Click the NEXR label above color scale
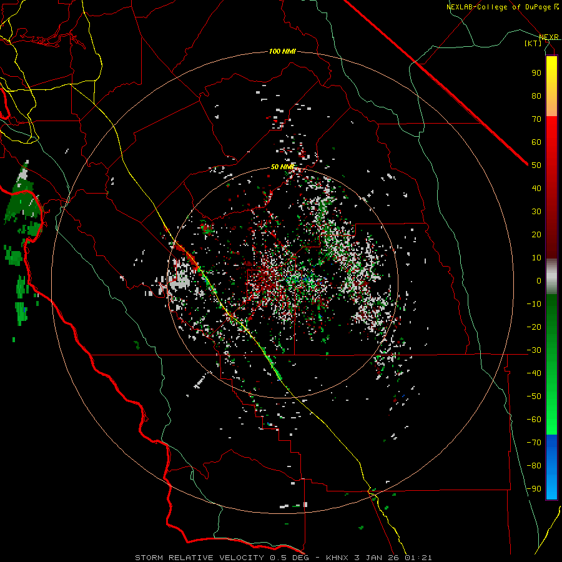This screenshot has height=562, width=562. [548, 37]
